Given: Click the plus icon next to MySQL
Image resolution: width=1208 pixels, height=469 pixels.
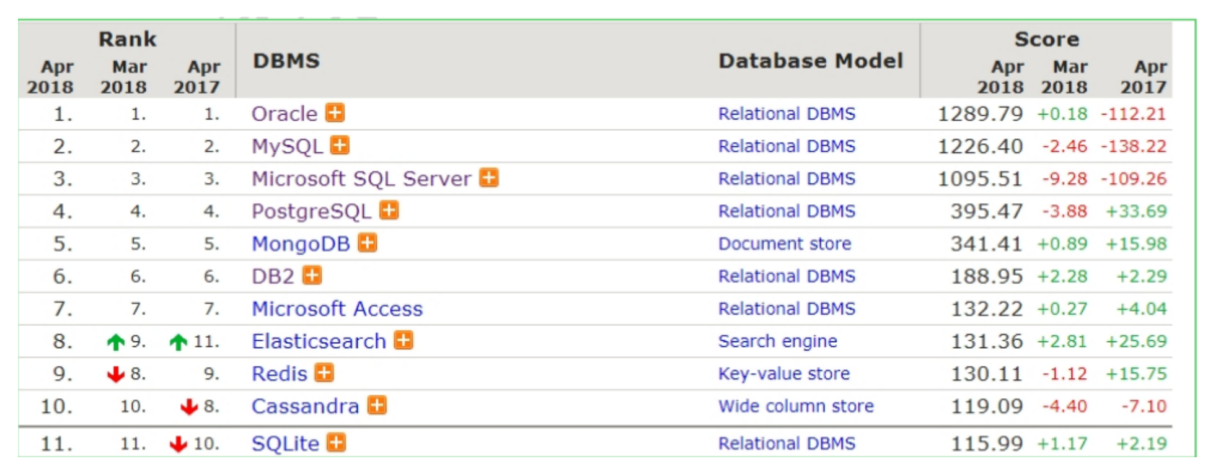Looking at the screenshot, I should pyautogui.click(x=340, y=145).
